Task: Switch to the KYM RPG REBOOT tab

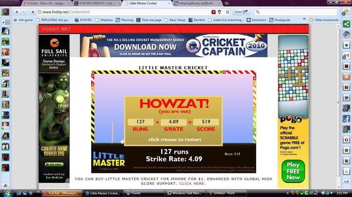Action: [x=97, y=4]
